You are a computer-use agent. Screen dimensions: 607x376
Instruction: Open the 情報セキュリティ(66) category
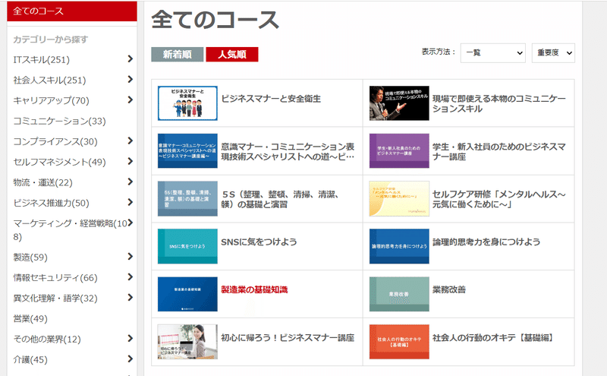click(55, 278)
